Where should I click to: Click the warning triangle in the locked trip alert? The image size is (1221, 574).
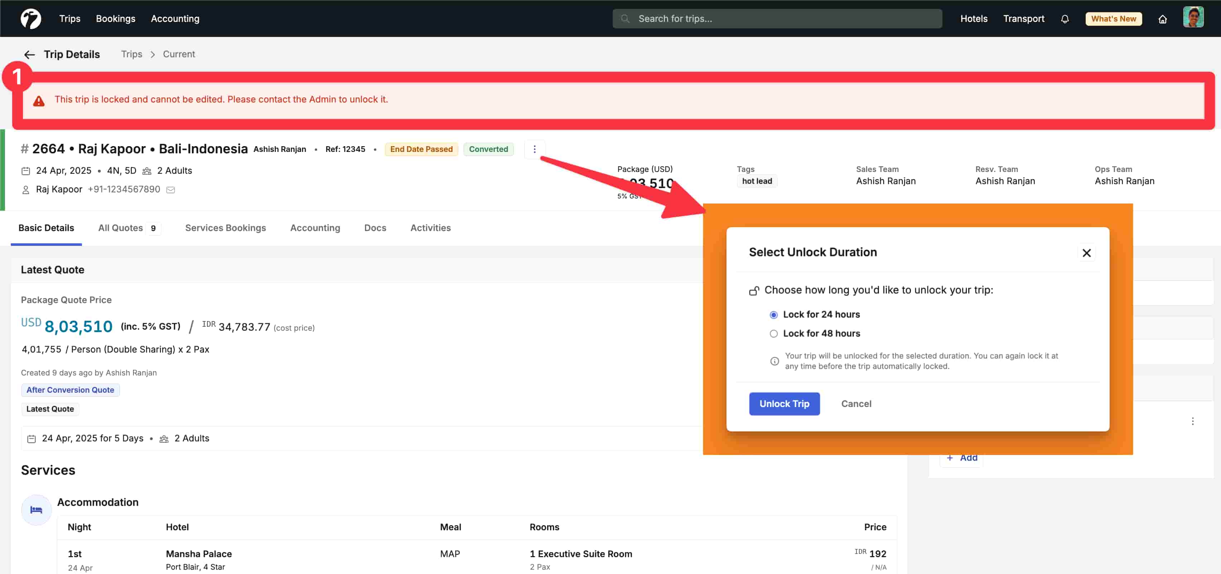click(x=39, y=100)
